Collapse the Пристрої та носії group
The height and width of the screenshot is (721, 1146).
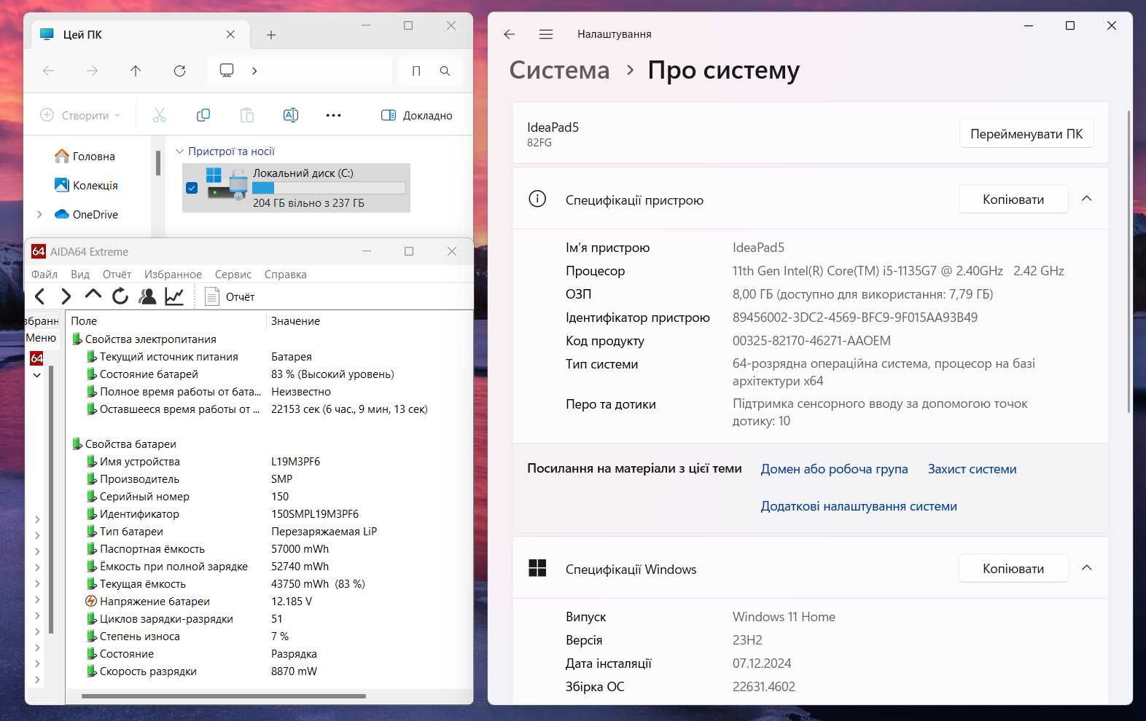[x=179, y=151]
